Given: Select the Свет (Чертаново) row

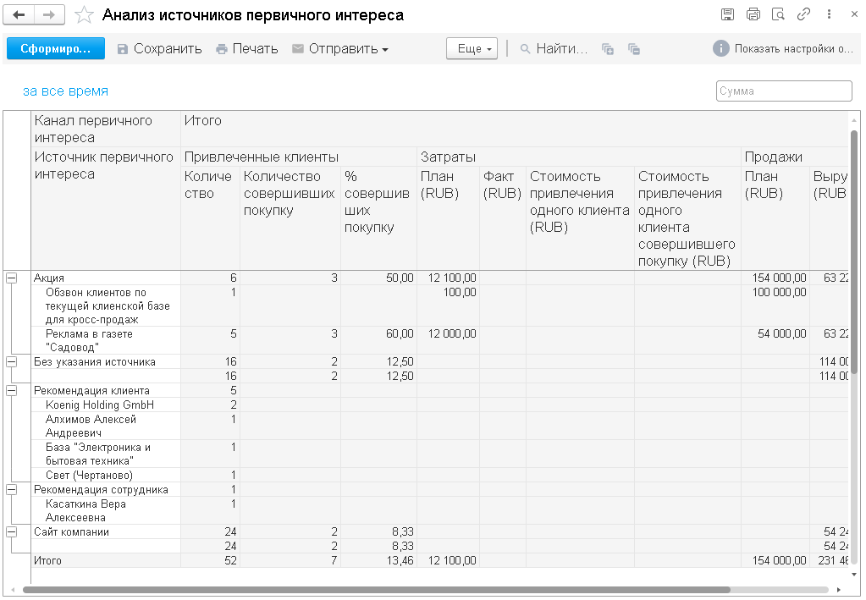Looking at the screenshot, I should (89, 476).
